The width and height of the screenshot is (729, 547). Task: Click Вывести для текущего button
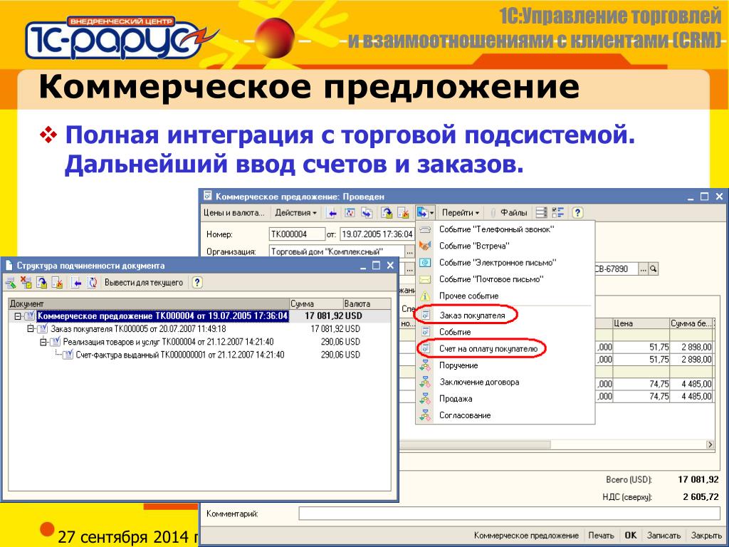click(144, 282)
